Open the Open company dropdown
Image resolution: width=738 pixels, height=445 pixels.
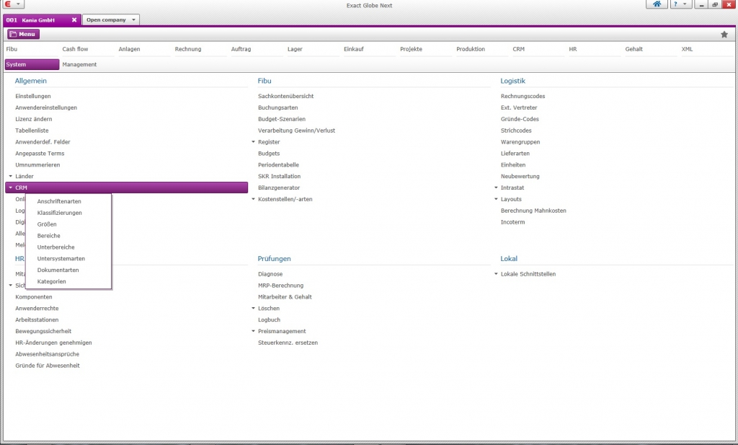click(x=110, y=19)
